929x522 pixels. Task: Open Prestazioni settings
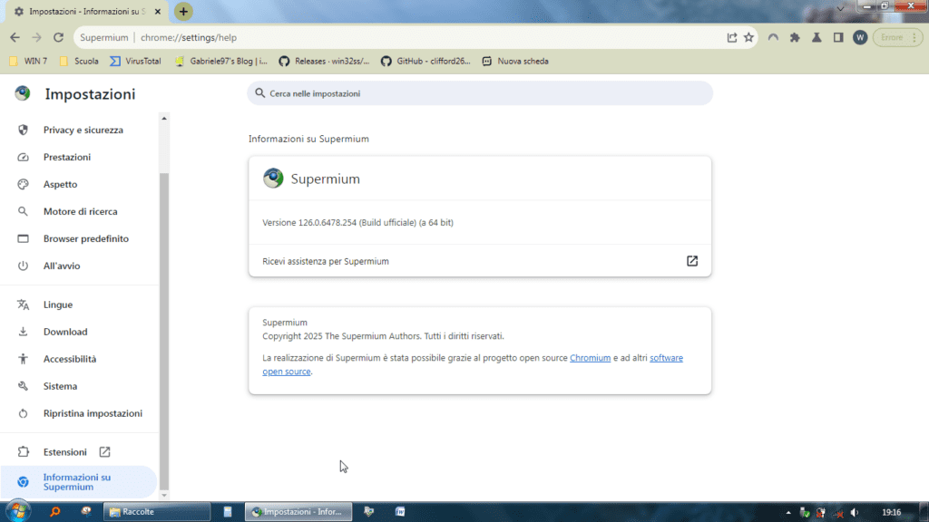[x=80, y=157]
